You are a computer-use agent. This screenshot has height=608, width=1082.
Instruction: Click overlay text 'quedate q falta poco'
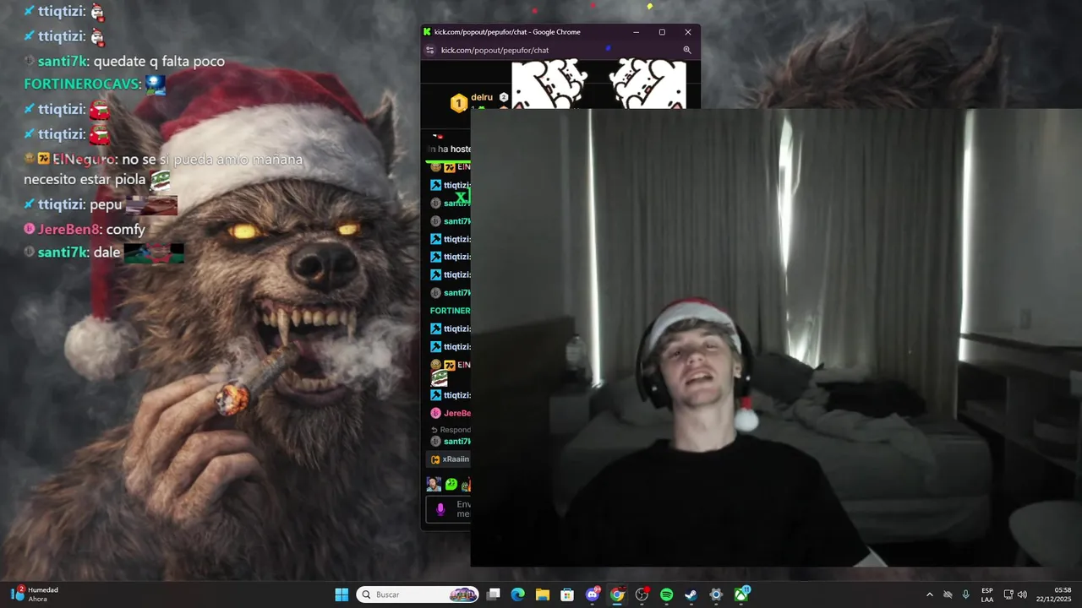click(159, 61)
